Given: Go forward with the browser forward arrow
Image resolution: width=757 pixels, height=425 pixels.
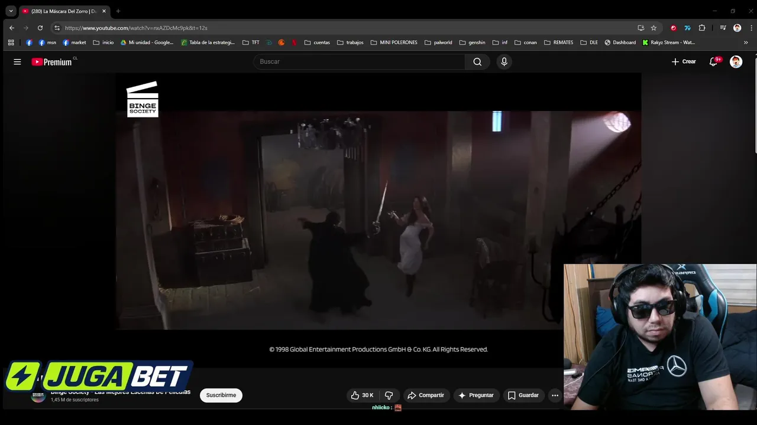Looking at the screenshot, I should tap(25, 28).
